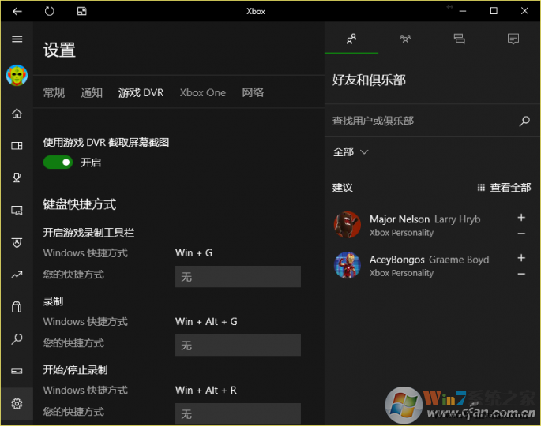Select the 游戏 DVR tab
The image size is (541, 426).
click(141, 93)
